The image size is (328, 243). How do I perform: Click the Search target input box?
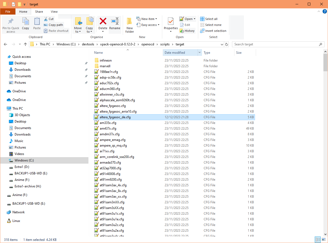[276, 44]
